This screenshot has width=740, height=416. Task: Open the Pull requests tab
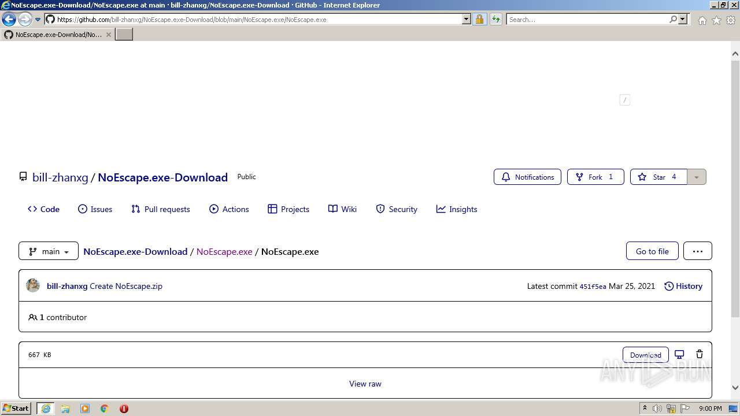coord(161,209)
